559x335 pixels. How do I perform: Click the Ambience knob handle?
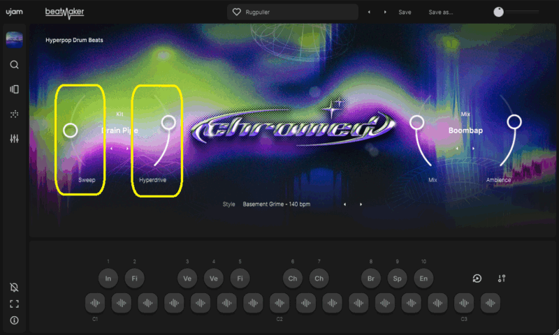514,121
